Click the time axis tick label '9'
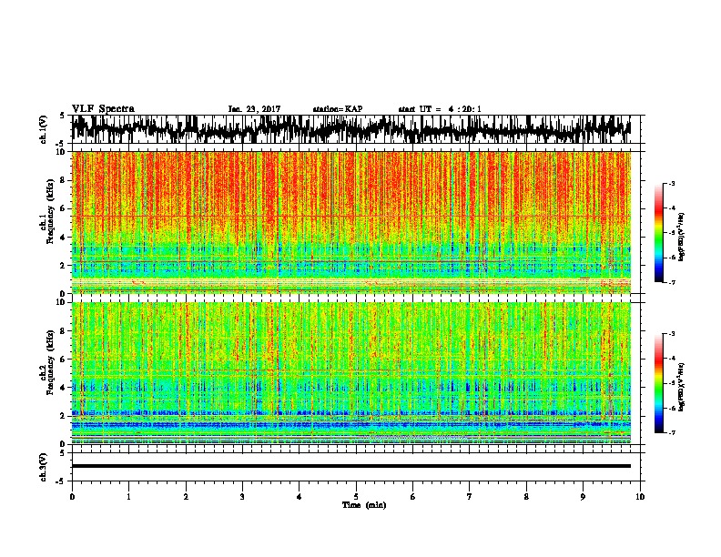This screenshot has width=721, height=557. tap(583, 497)
